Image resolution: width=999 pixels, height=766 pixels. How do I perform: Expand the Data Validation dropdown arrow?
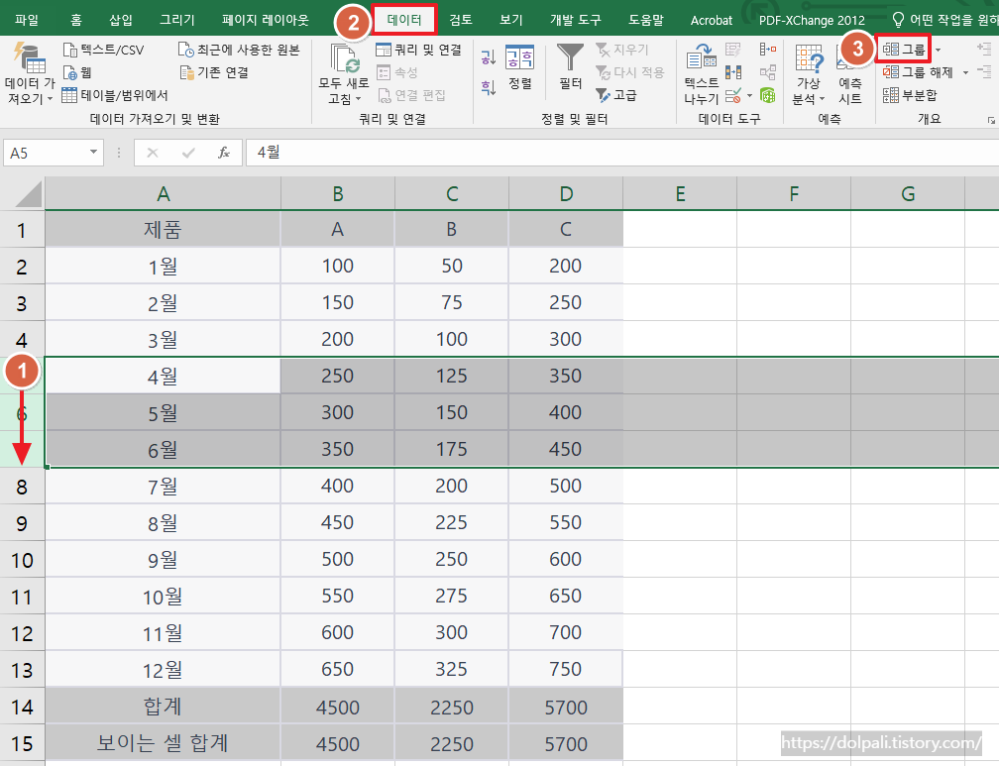(x=750, y=96)
